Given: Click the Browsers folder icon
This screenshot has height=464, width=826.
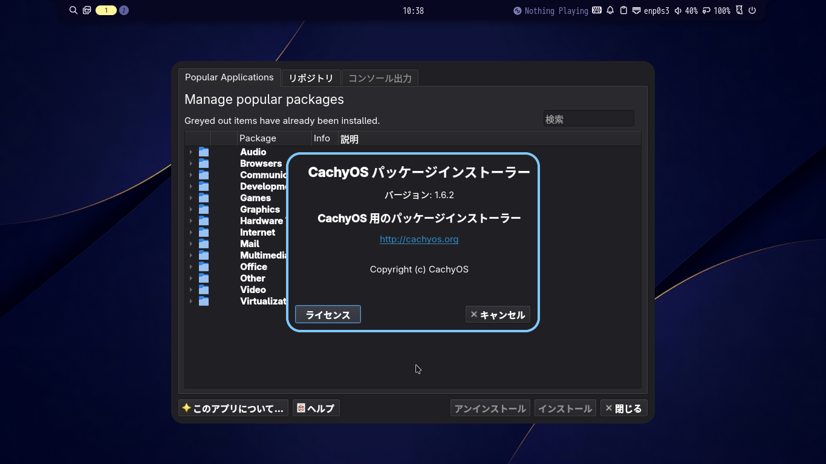Looking at the screenshot, I should 204,164.
